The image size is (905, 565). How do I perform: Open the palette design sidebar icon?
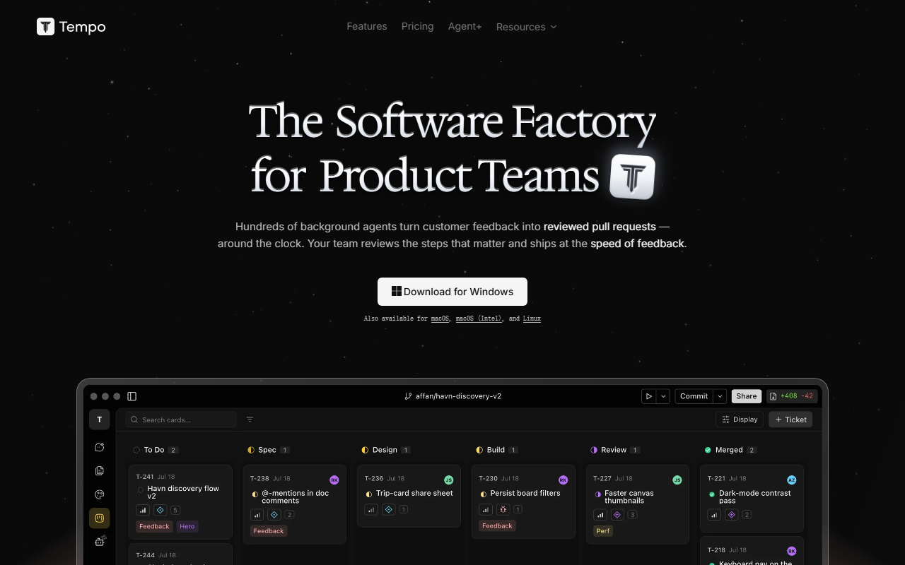click(x=99, y=494)
